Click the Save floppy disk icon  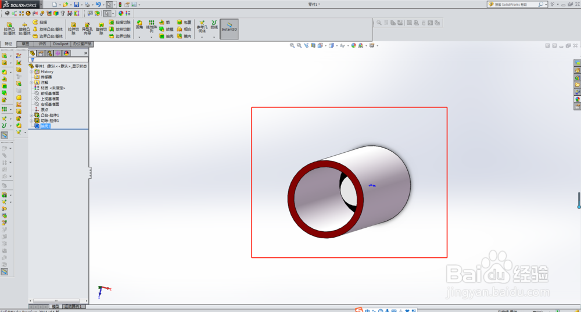pyautogui.click(x=76, y=5)
